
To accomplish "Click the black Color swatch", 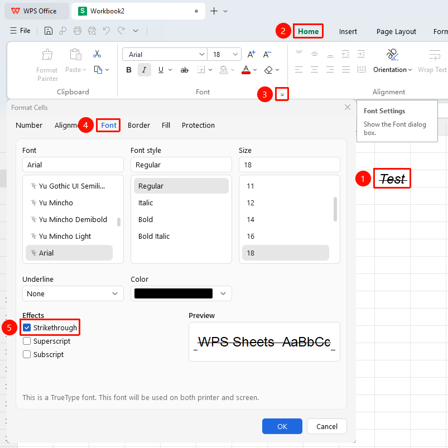I will click(174, 293).
